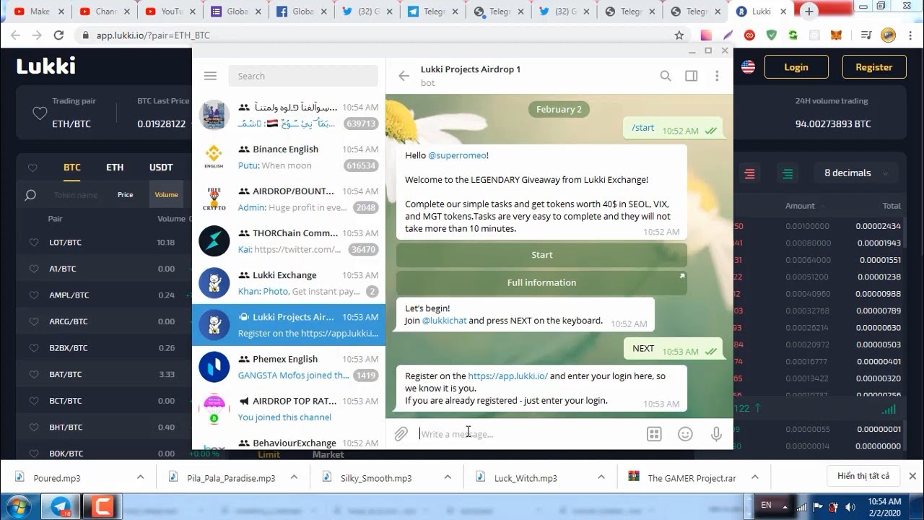Screen dimensions: 924x520
Task: Open the chat three-dot options menu
Action: click(717, 76)
